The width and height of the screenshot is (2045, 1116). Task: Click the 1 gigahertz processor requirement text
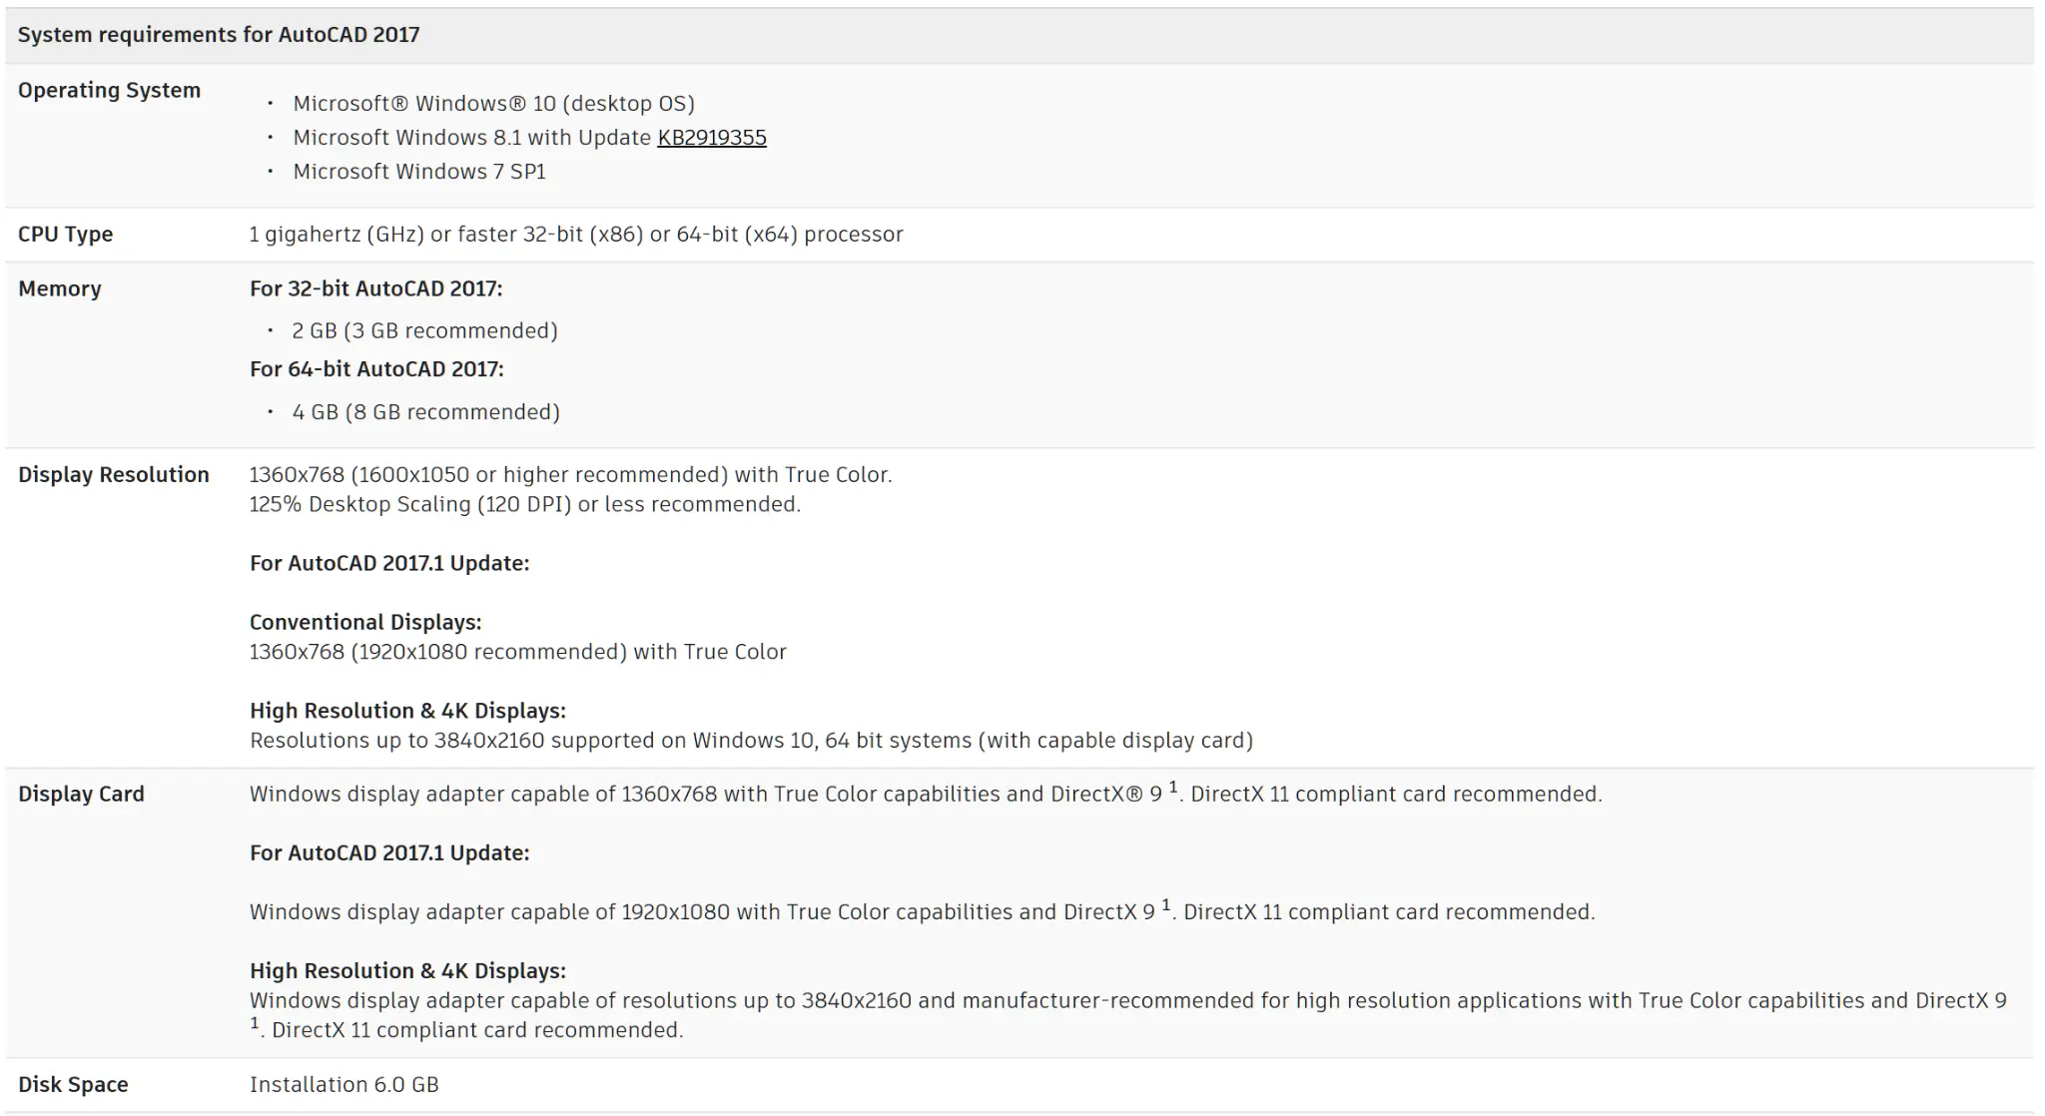click(575, 235)
